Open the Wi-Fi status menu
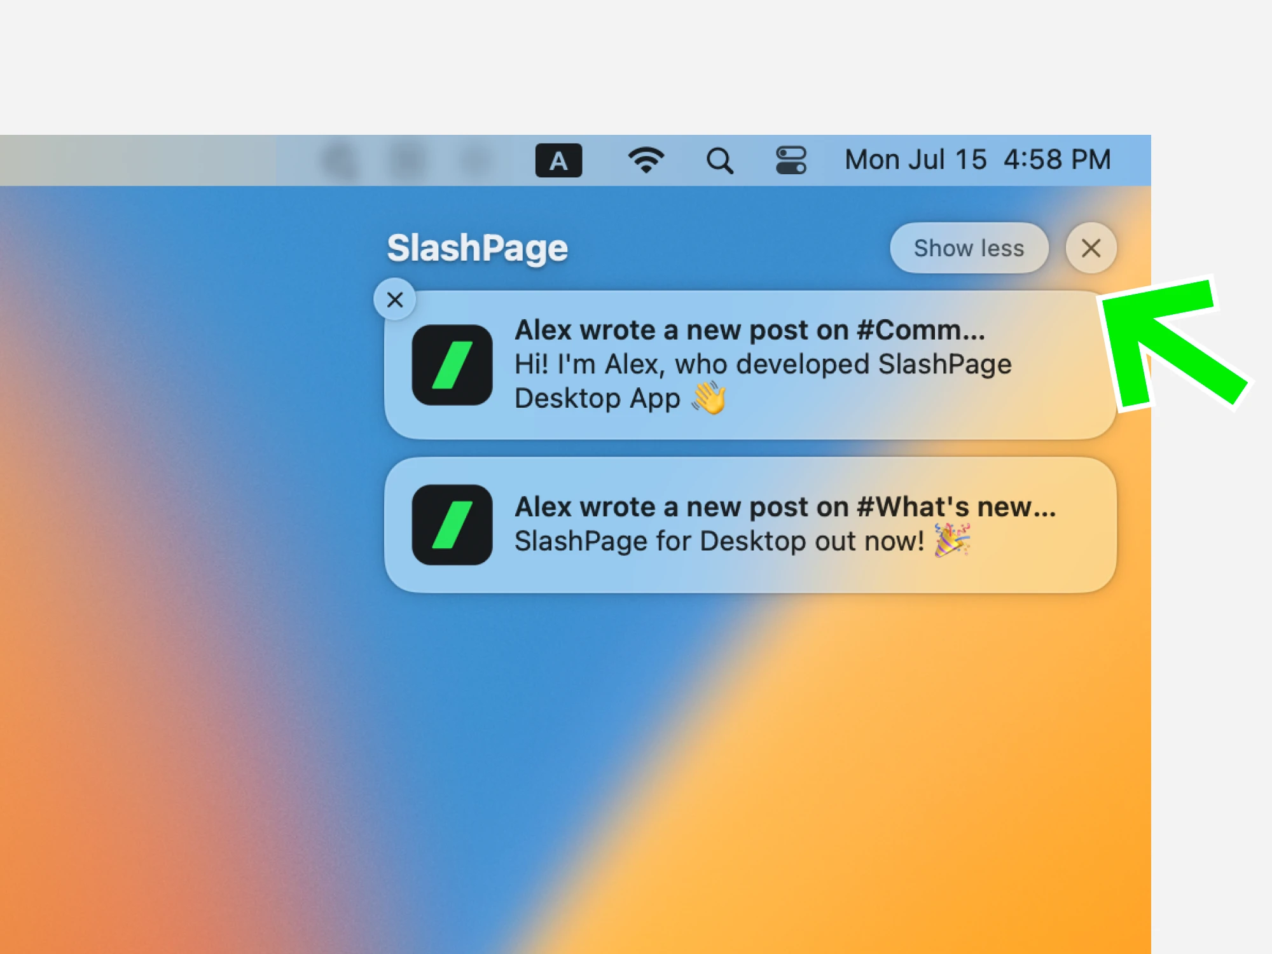The width and height of the screenshot is (1272, 954). (x=646, y=160)
